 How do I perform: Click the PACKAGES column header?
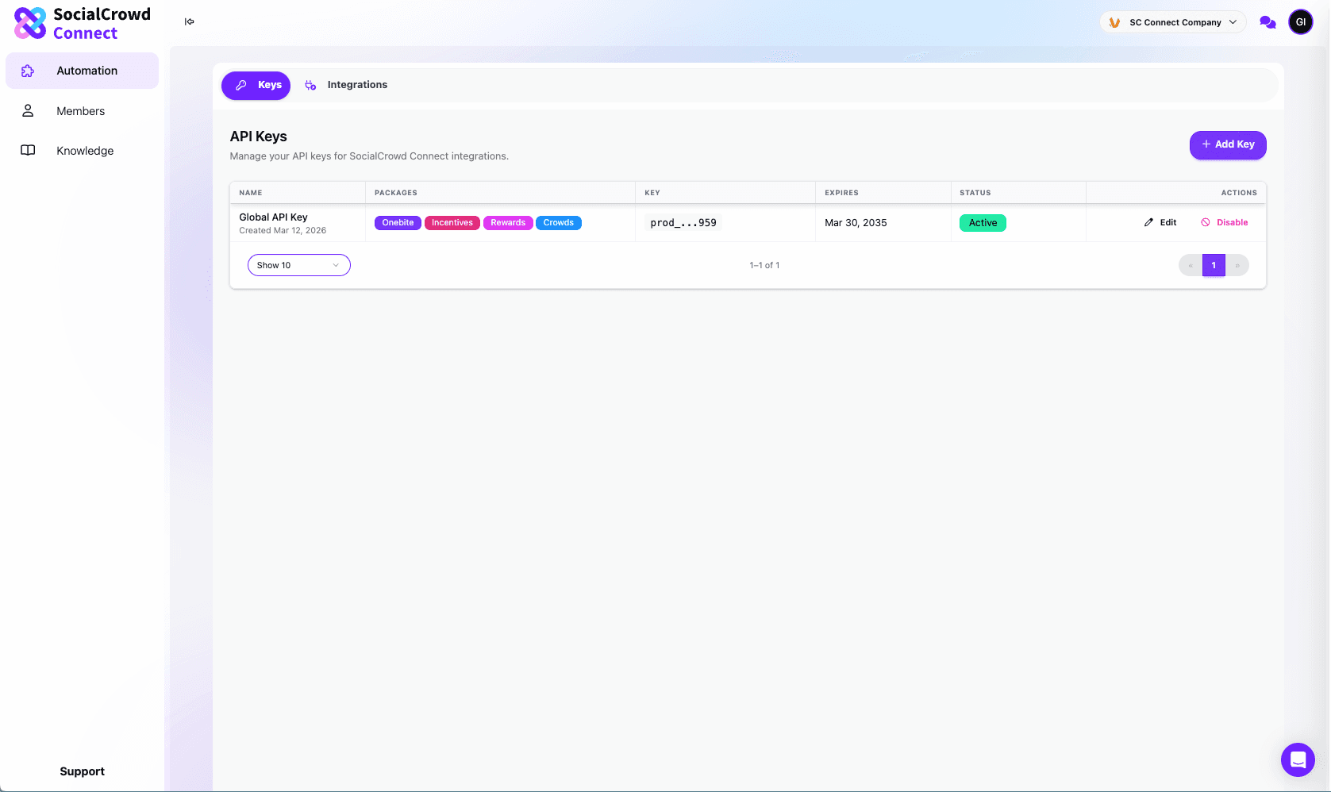(x=396, y=193)
